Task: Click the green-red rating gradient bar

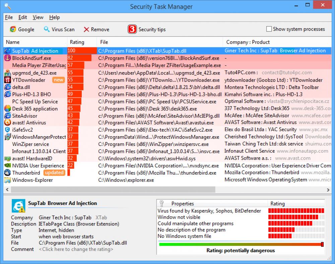Action: [241, 244]
